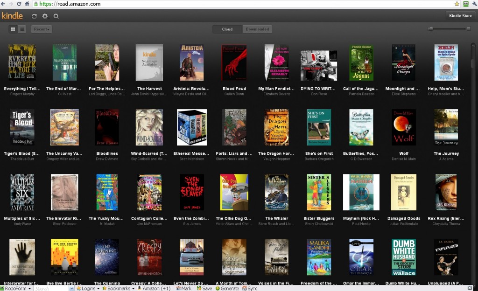Open the RoboForm Bookmarks dropdown
Screen dimensions: 478x291
(119, 288)
